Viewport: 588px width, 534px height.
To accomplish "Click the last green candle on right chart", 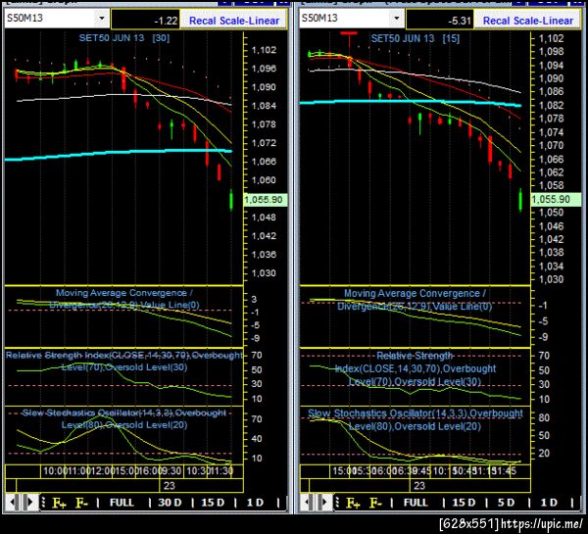I will pyautogui.click(x=520, y=200).
